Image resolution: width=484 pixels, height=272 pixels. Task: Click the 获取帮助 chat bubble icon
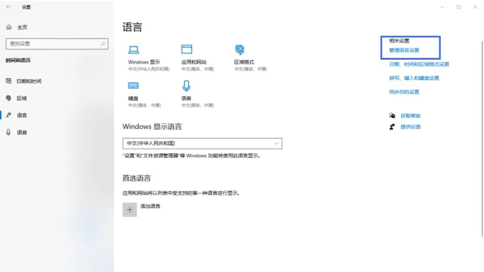[x=392, y=115]
